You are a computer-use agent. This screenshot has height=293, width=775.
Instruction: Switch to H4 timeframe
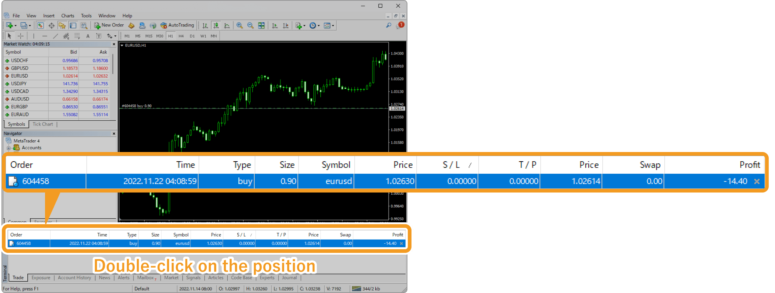[181, 36]
